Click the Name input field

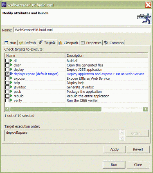pyautogui.click(x=82, y=30)
